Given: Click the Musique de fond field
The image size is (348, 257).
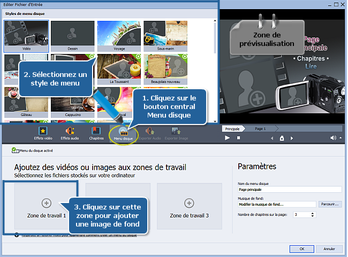Looking at the screenshot, I should click(277, 204).
